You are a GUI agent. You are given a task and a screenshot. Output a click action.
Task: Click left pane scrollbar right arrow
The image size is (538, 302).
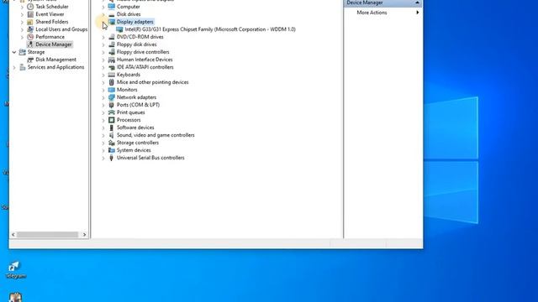(84, 235)
